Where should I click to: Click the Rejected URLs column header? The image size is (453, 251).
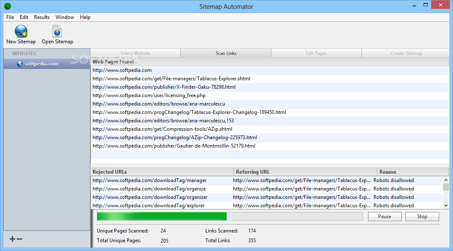coord(162,172)
